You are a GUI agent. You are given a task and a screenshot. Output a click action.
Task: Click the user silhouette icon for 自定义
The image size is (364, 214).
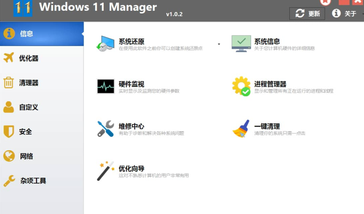pos(8,107)
